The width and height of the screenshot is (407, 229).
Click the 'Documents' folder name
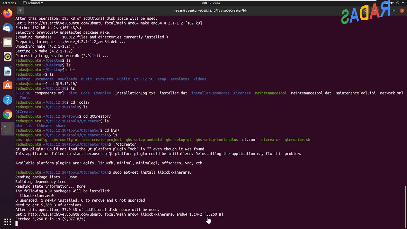tap(44, 79)
